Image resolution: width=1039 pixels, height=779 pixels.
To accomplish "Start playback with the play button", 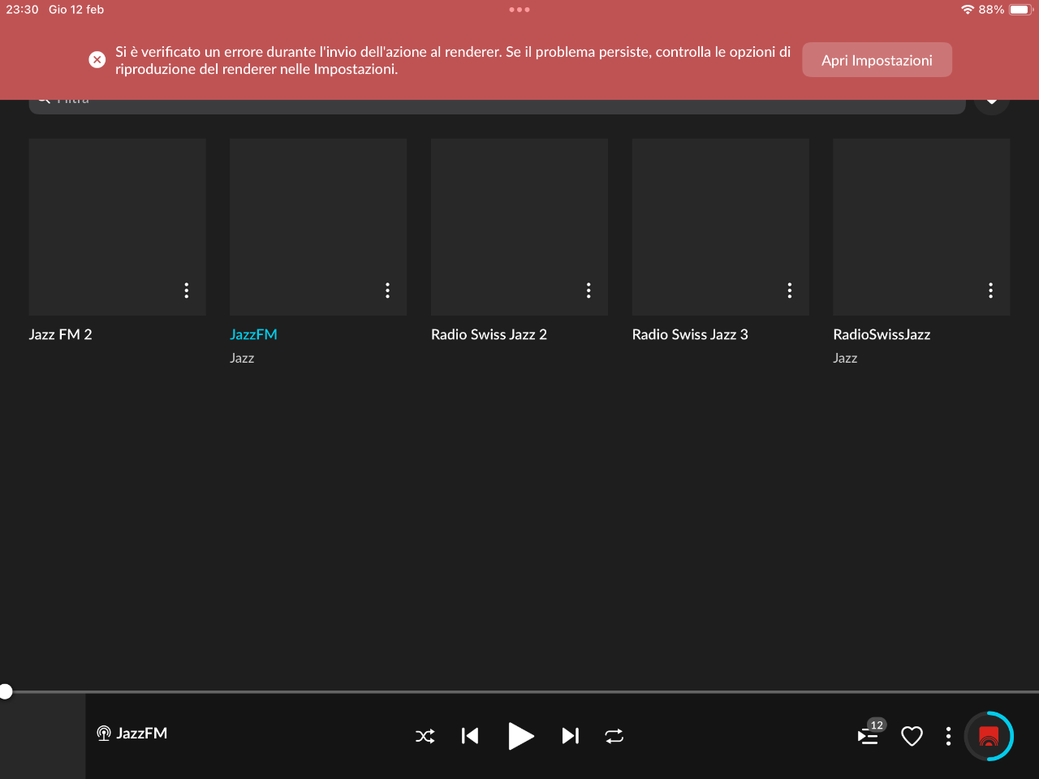I will click(x=520, y=736).
